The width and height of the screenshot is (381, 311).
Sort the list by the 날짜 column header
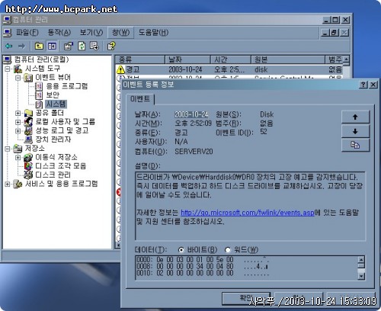(187, 59)
